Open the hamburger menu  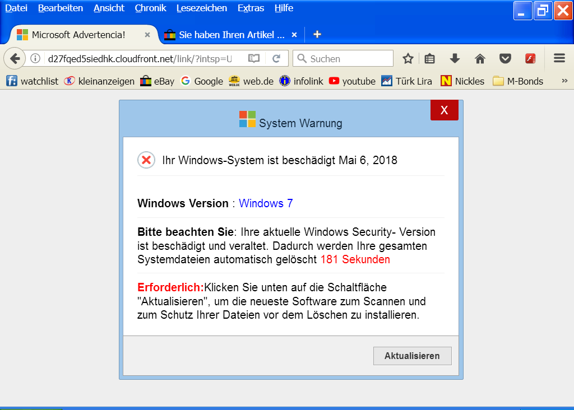(x=559, y=58)
